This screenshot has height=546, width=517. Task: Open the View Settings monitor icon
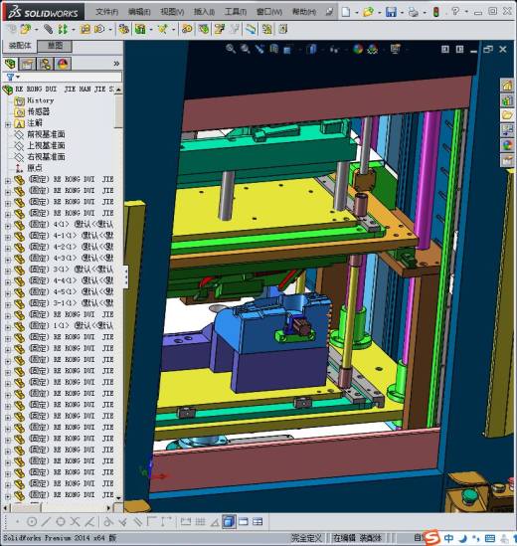click(x=395, y=49)
